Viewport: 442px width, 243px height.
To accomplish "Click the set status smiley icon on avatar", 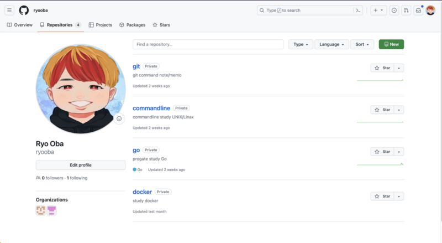I will [119, 118].
